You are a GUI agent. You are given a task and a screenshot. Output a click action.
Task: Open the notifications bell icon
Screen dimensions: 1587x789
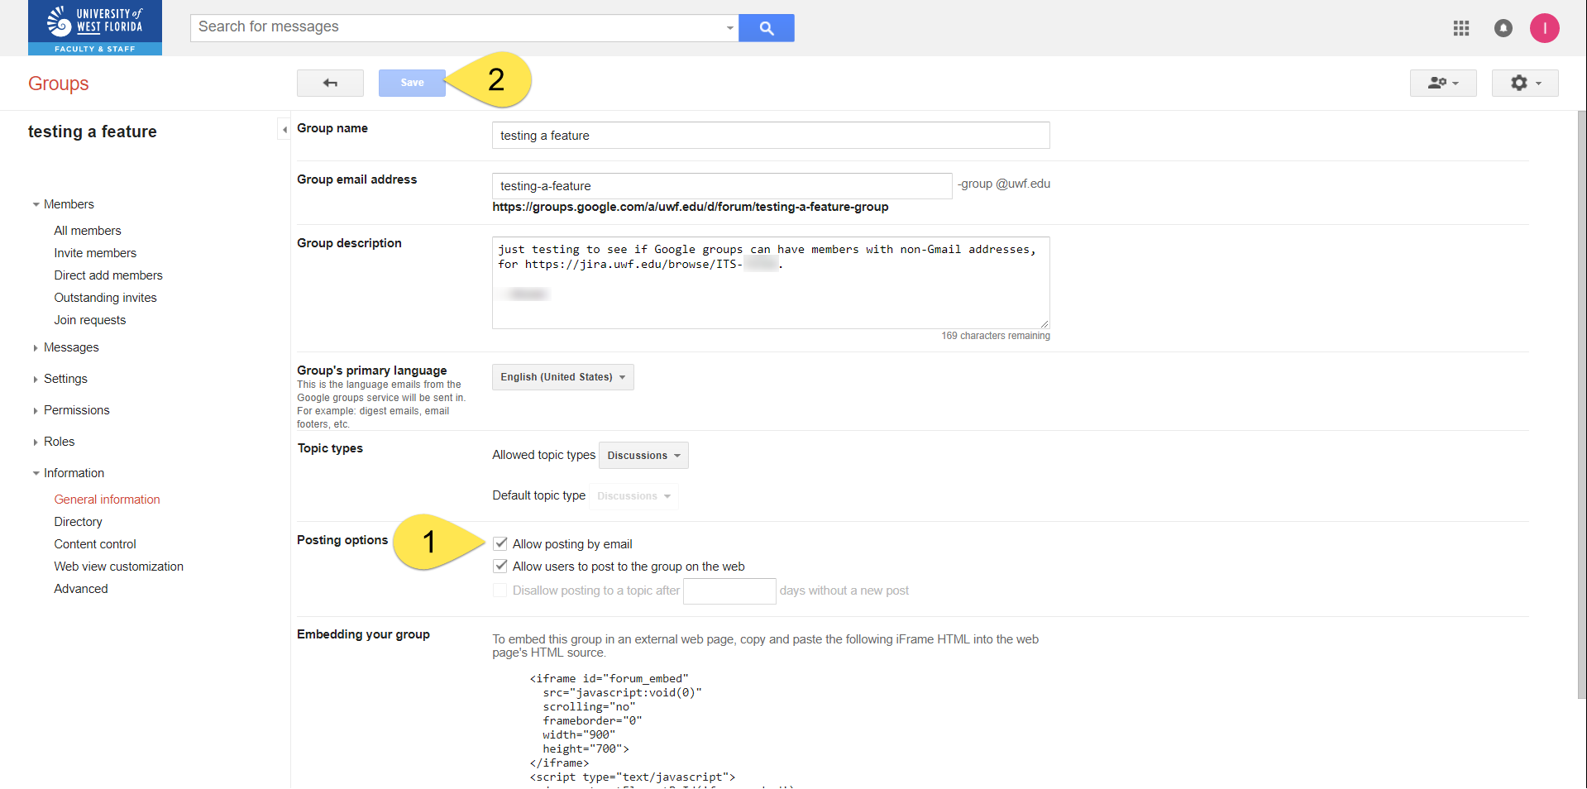pos(1503,28)
